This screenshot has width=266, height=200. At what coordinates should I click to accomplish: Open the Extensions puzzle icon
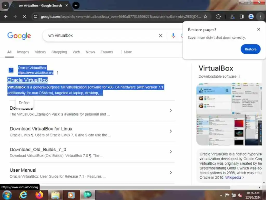(218, 16)
